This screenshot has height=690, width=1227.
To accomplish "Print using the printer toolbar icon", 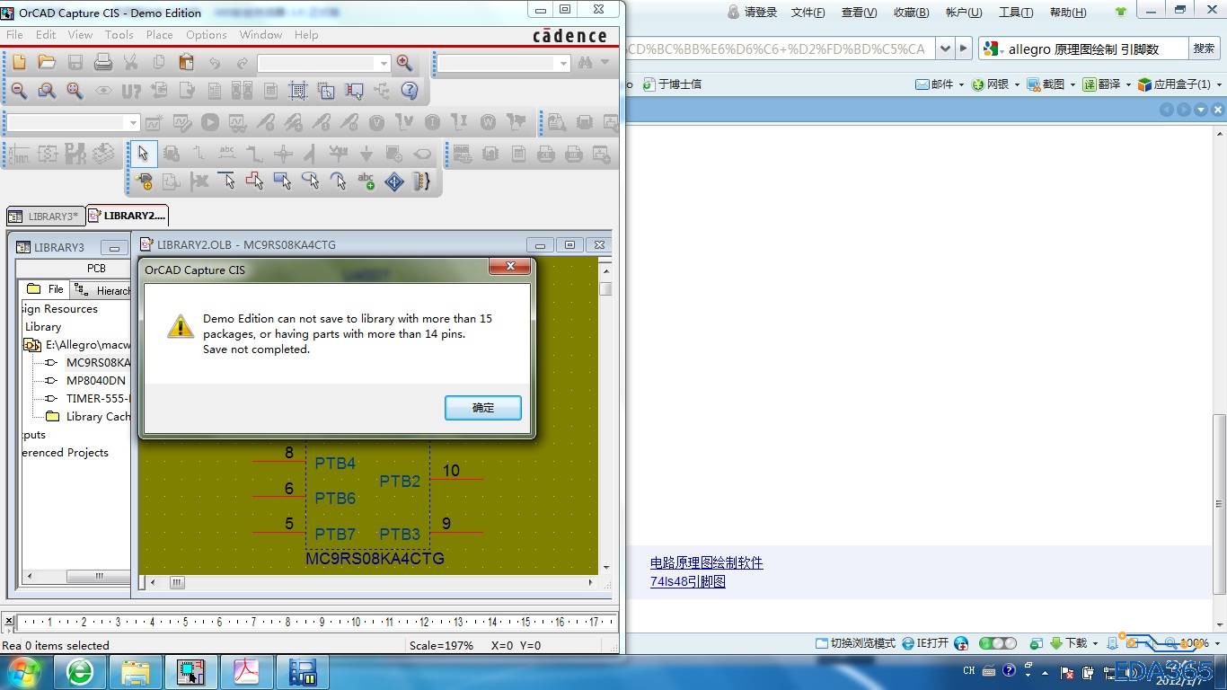I will coord(103,62).
